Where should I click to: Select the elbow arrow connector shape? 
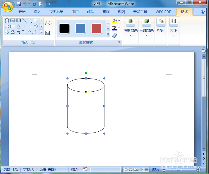pos(30,26)
